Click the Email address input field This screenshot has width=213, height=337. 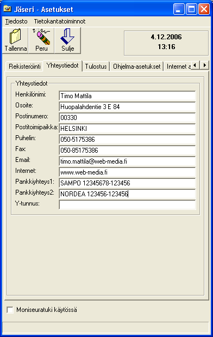click(127, 161)
